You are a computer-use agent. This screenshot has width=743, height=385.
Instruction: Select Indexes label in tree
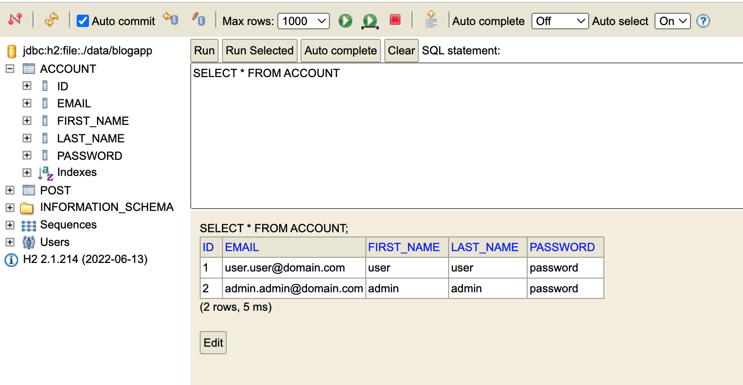click(77, 172)
